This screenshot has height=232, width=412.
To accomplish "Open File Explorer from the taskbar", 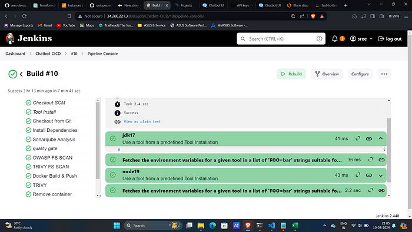I will pos(201,226).
